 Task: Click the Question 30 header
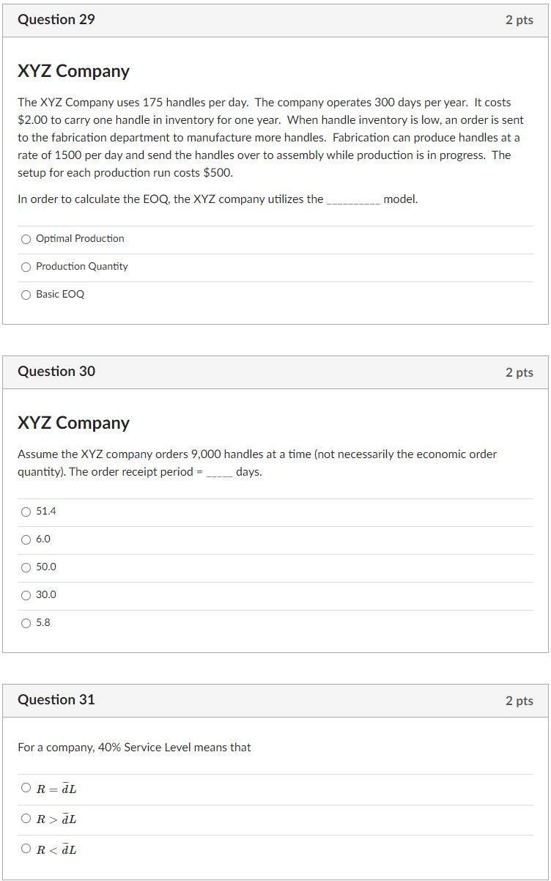click(55, 372)
